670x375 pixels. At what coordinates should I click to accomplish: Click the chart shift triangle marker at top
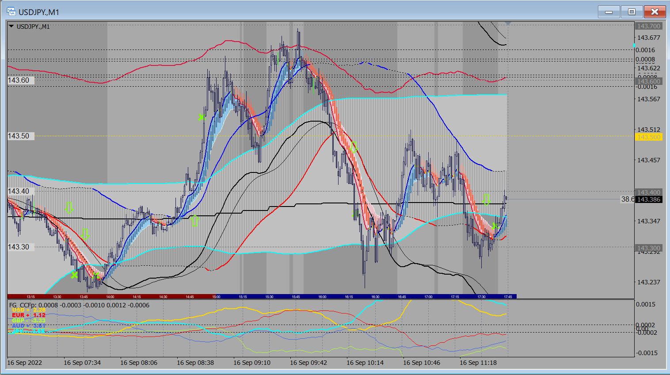(x=508, y=23)
